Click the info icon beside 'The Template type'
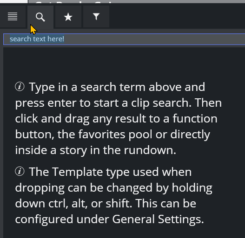This screenshot has width=245, height=238. click(x=20, y=171)
